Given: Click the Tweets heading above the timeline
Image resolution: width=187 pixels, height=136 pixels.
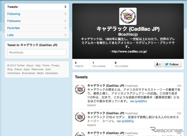Looking at the screenshot, I should pyautogui.click(x=81, y=77).
